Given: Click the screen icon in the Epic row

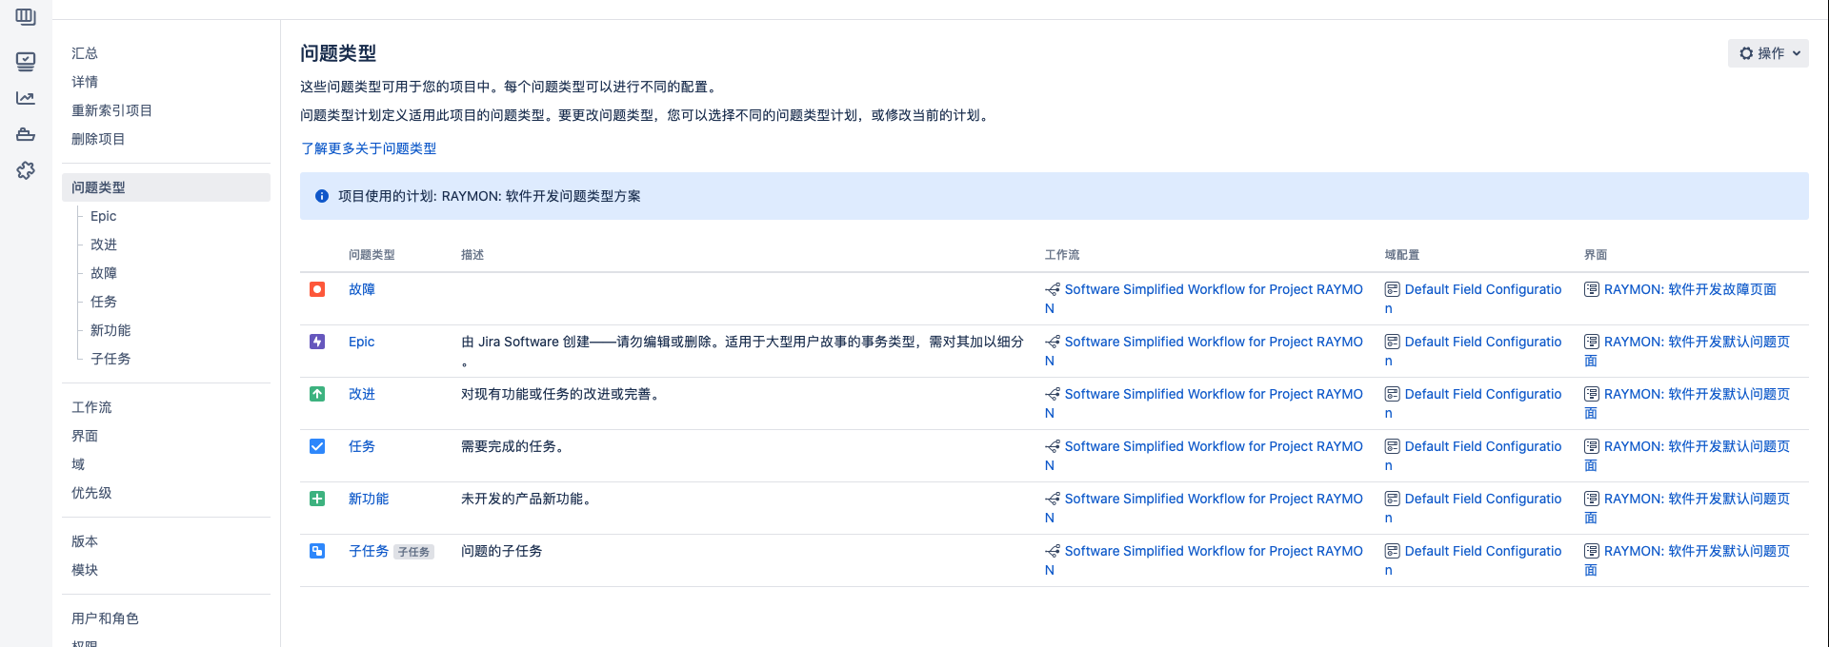Looking at the screenshot, I should tap(1592, 342).
